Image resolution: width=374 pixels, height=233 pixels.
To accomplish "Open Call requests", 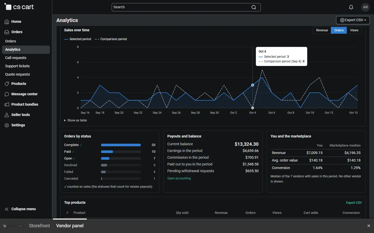I will [16, 58].
